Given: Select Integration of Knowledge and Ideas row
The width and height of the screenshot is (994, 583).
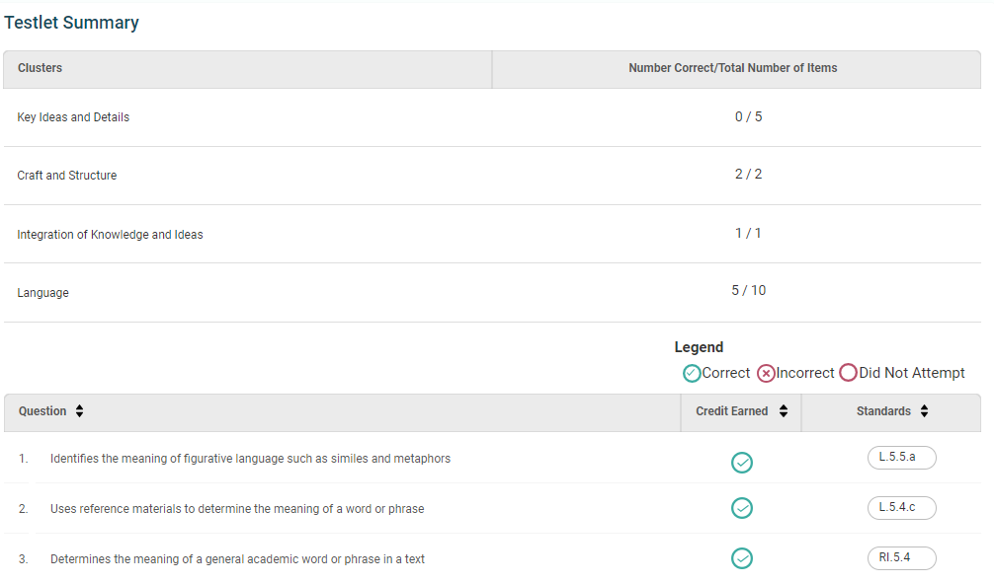Looking at the screenshot, I should [492, 234].
